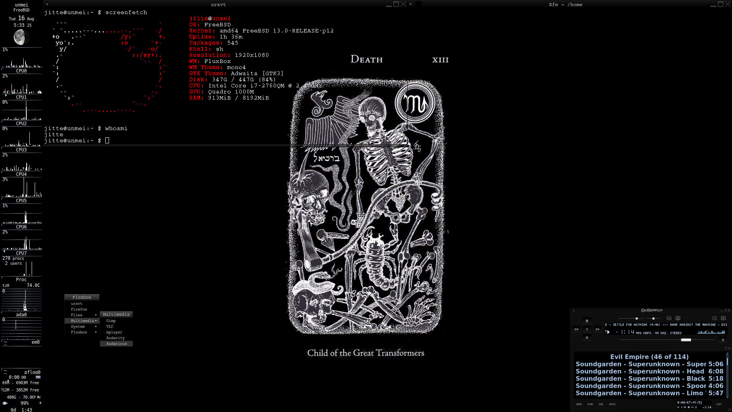Open the playlist LIST menu
This screenshot has height=412, width=732.
[719, 404]
